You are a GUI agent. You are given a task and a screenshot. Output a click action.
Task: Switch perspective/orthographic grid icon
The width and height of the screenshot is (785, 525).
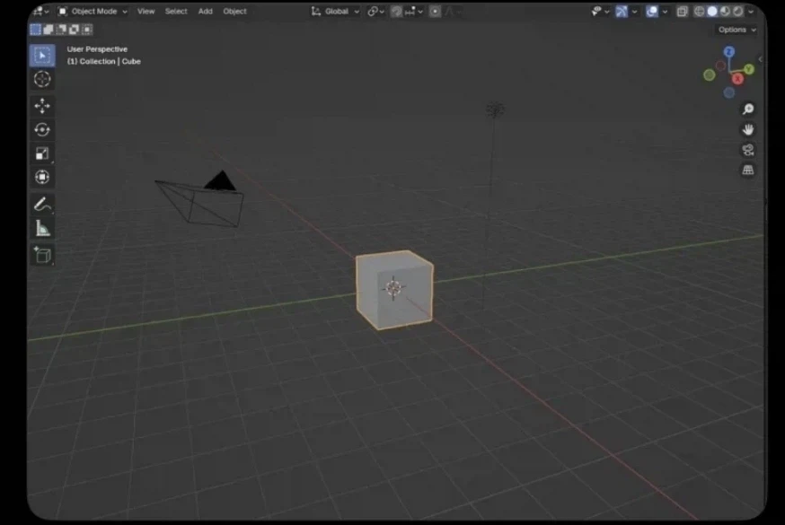(748, 171)
